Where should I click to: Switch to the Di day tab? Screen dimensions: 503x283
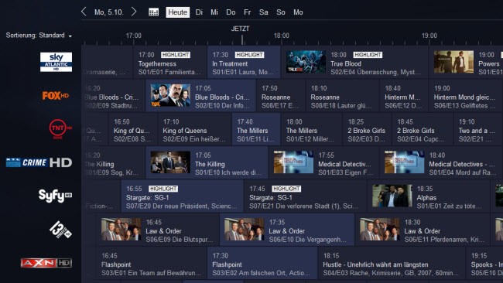pos(199,12)
